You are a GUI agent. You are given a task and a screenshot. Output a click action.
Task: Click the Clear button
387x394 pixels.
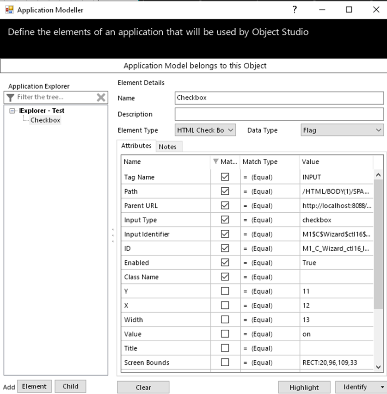[x=143, y=387]
